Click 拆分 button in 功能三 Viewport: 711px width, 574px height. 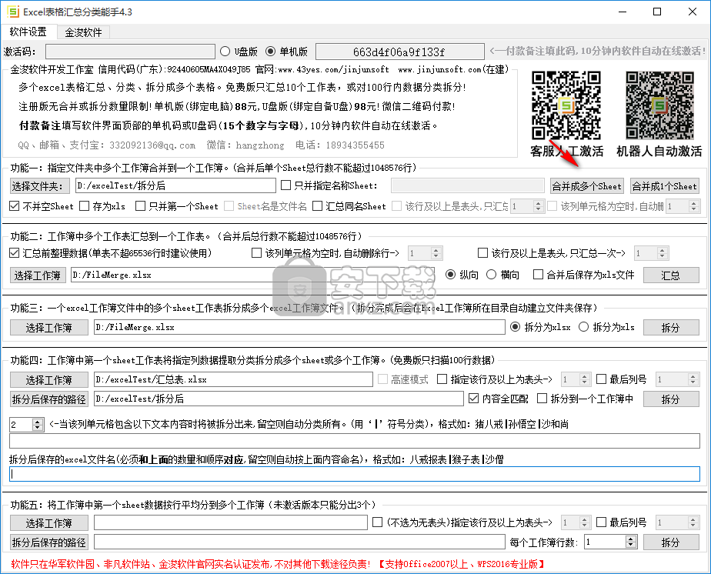pos(671,328)
